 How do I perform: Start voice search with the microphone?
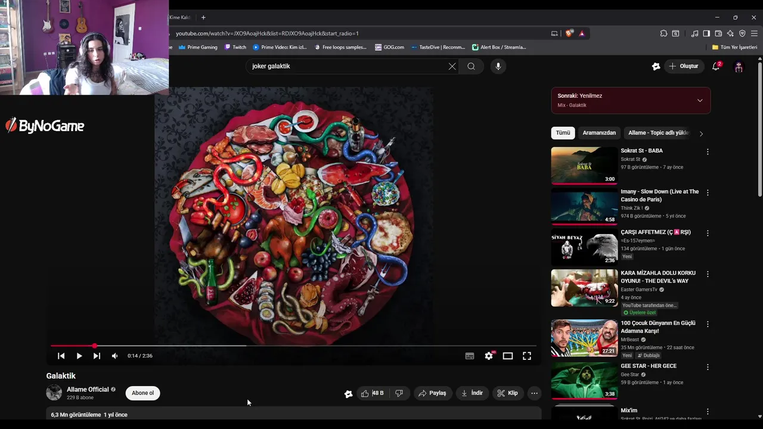click(x=498, y=66)
